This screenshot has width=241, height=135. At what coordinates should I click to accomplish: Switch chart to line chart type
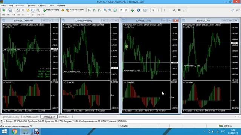[99, 10]
